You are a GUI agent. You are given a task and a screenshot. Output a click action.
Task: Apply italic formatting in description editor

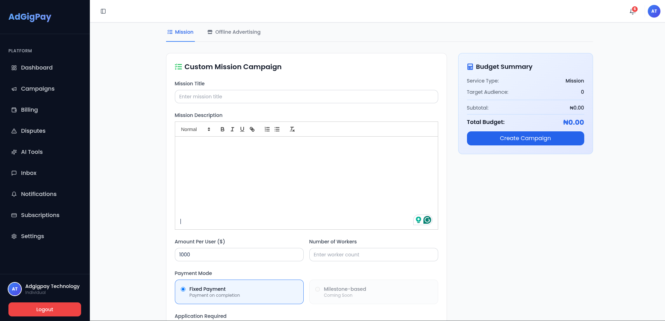coord(232,129)
